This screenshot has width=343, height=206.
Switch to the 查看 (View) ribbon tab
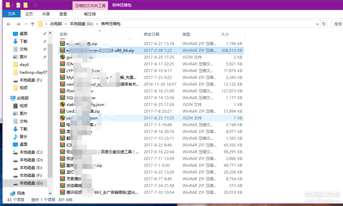63,14
